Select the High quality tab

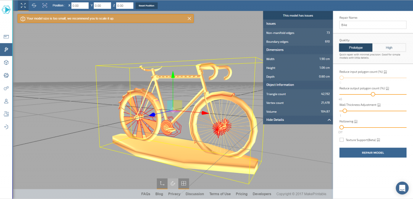[x=389, y=48]
